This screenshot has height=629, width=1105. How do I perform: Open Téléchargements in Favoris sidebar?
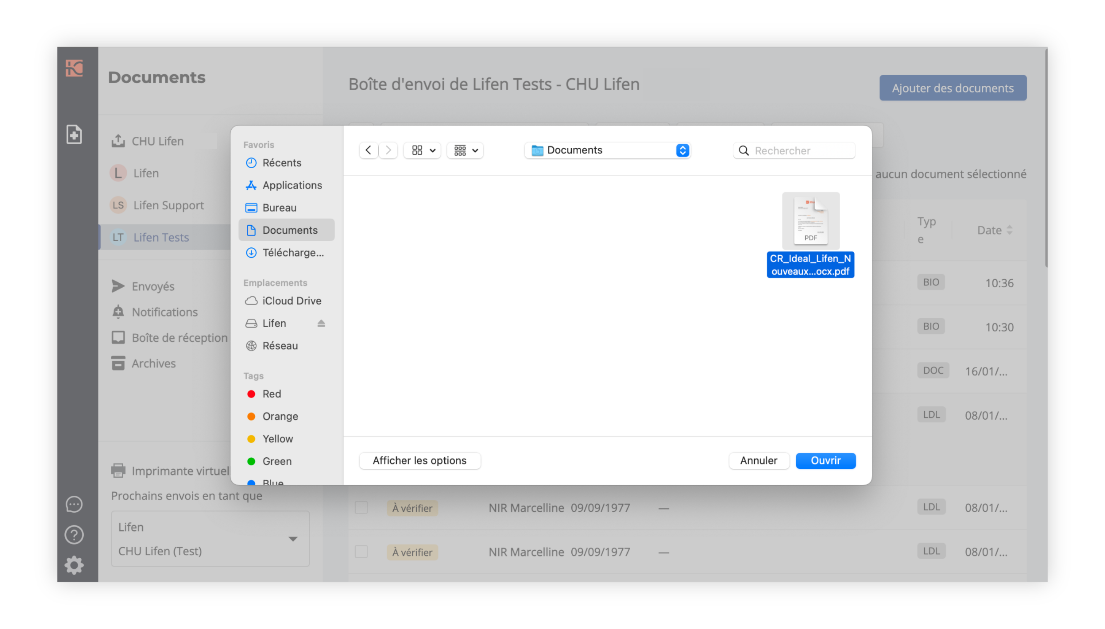pos(287,252)
